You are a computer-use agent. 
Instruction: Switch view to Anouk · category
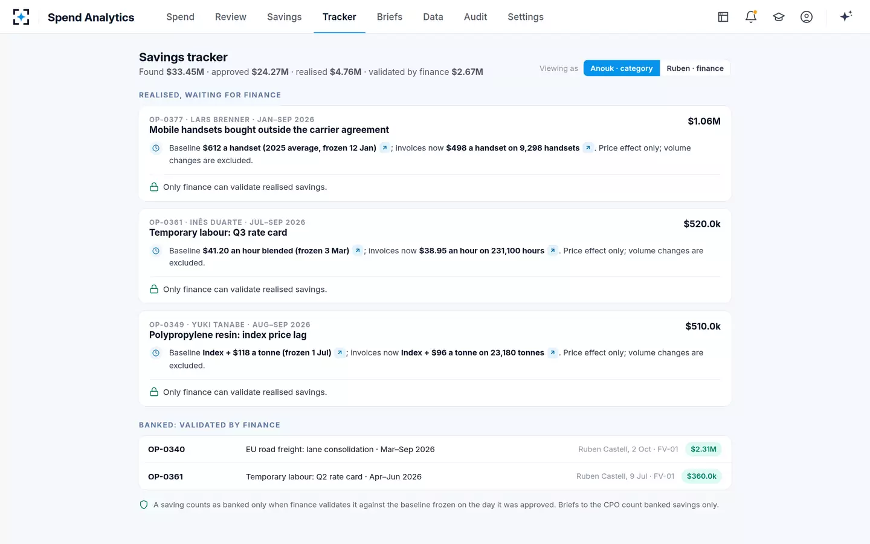[622, 68]
